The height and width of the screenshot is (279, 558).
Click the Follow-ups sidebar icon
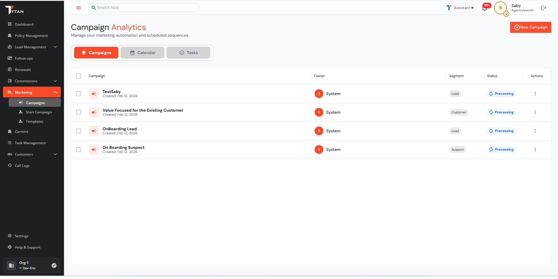coord(10,58)
